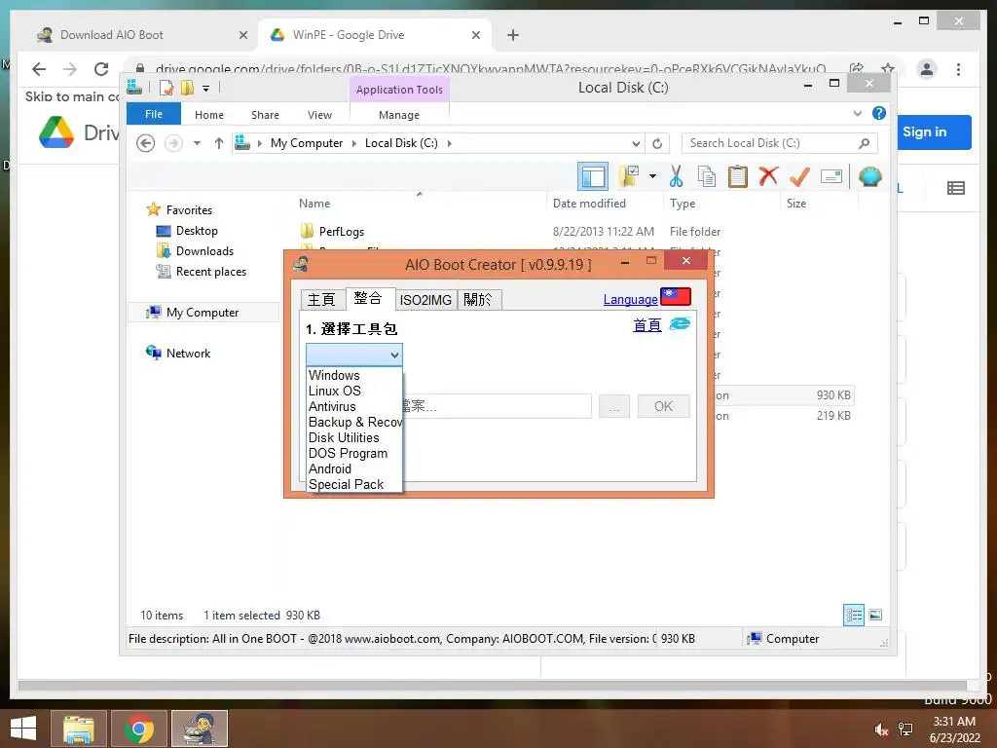
Task: Select Desktop in Favorites
Action: [197, 230]
